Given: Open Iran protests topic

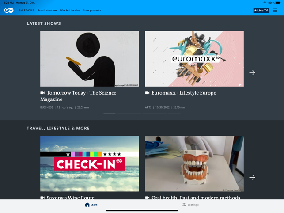Looking at the screenshot, I should 92,10.
